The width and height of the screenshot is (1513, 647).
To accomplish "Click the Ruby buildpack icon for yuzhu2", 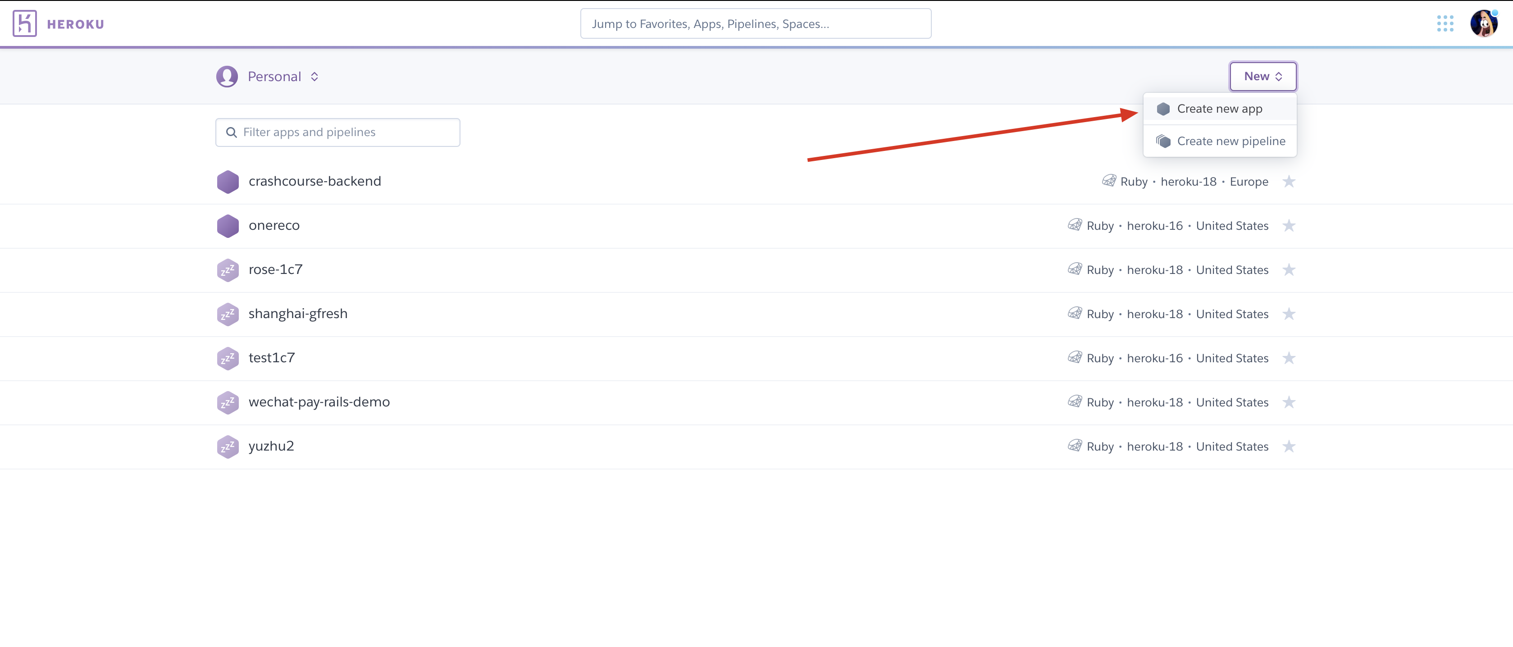I will pyautogui.click(x=1074, y=446).
